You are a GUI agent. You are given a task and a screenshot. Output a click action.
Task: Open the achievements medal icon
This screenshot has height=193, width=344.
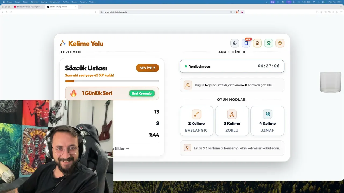coord(257,43)
